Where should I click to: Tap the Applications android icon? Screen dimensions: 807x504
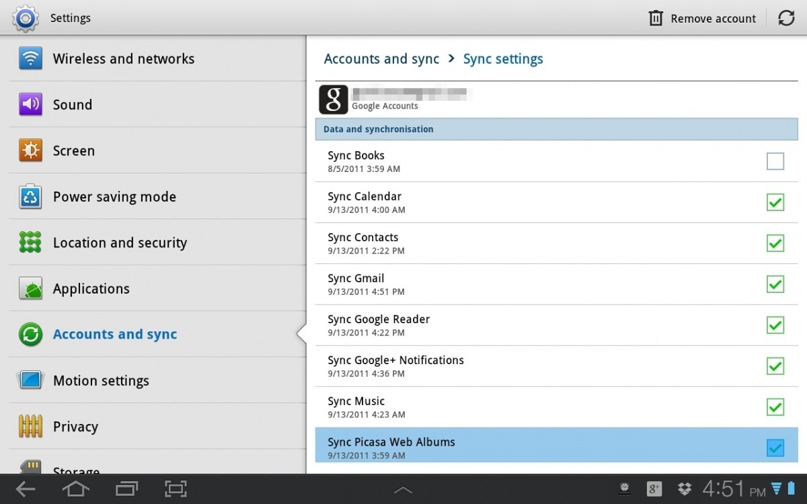(x=30, y=288)
